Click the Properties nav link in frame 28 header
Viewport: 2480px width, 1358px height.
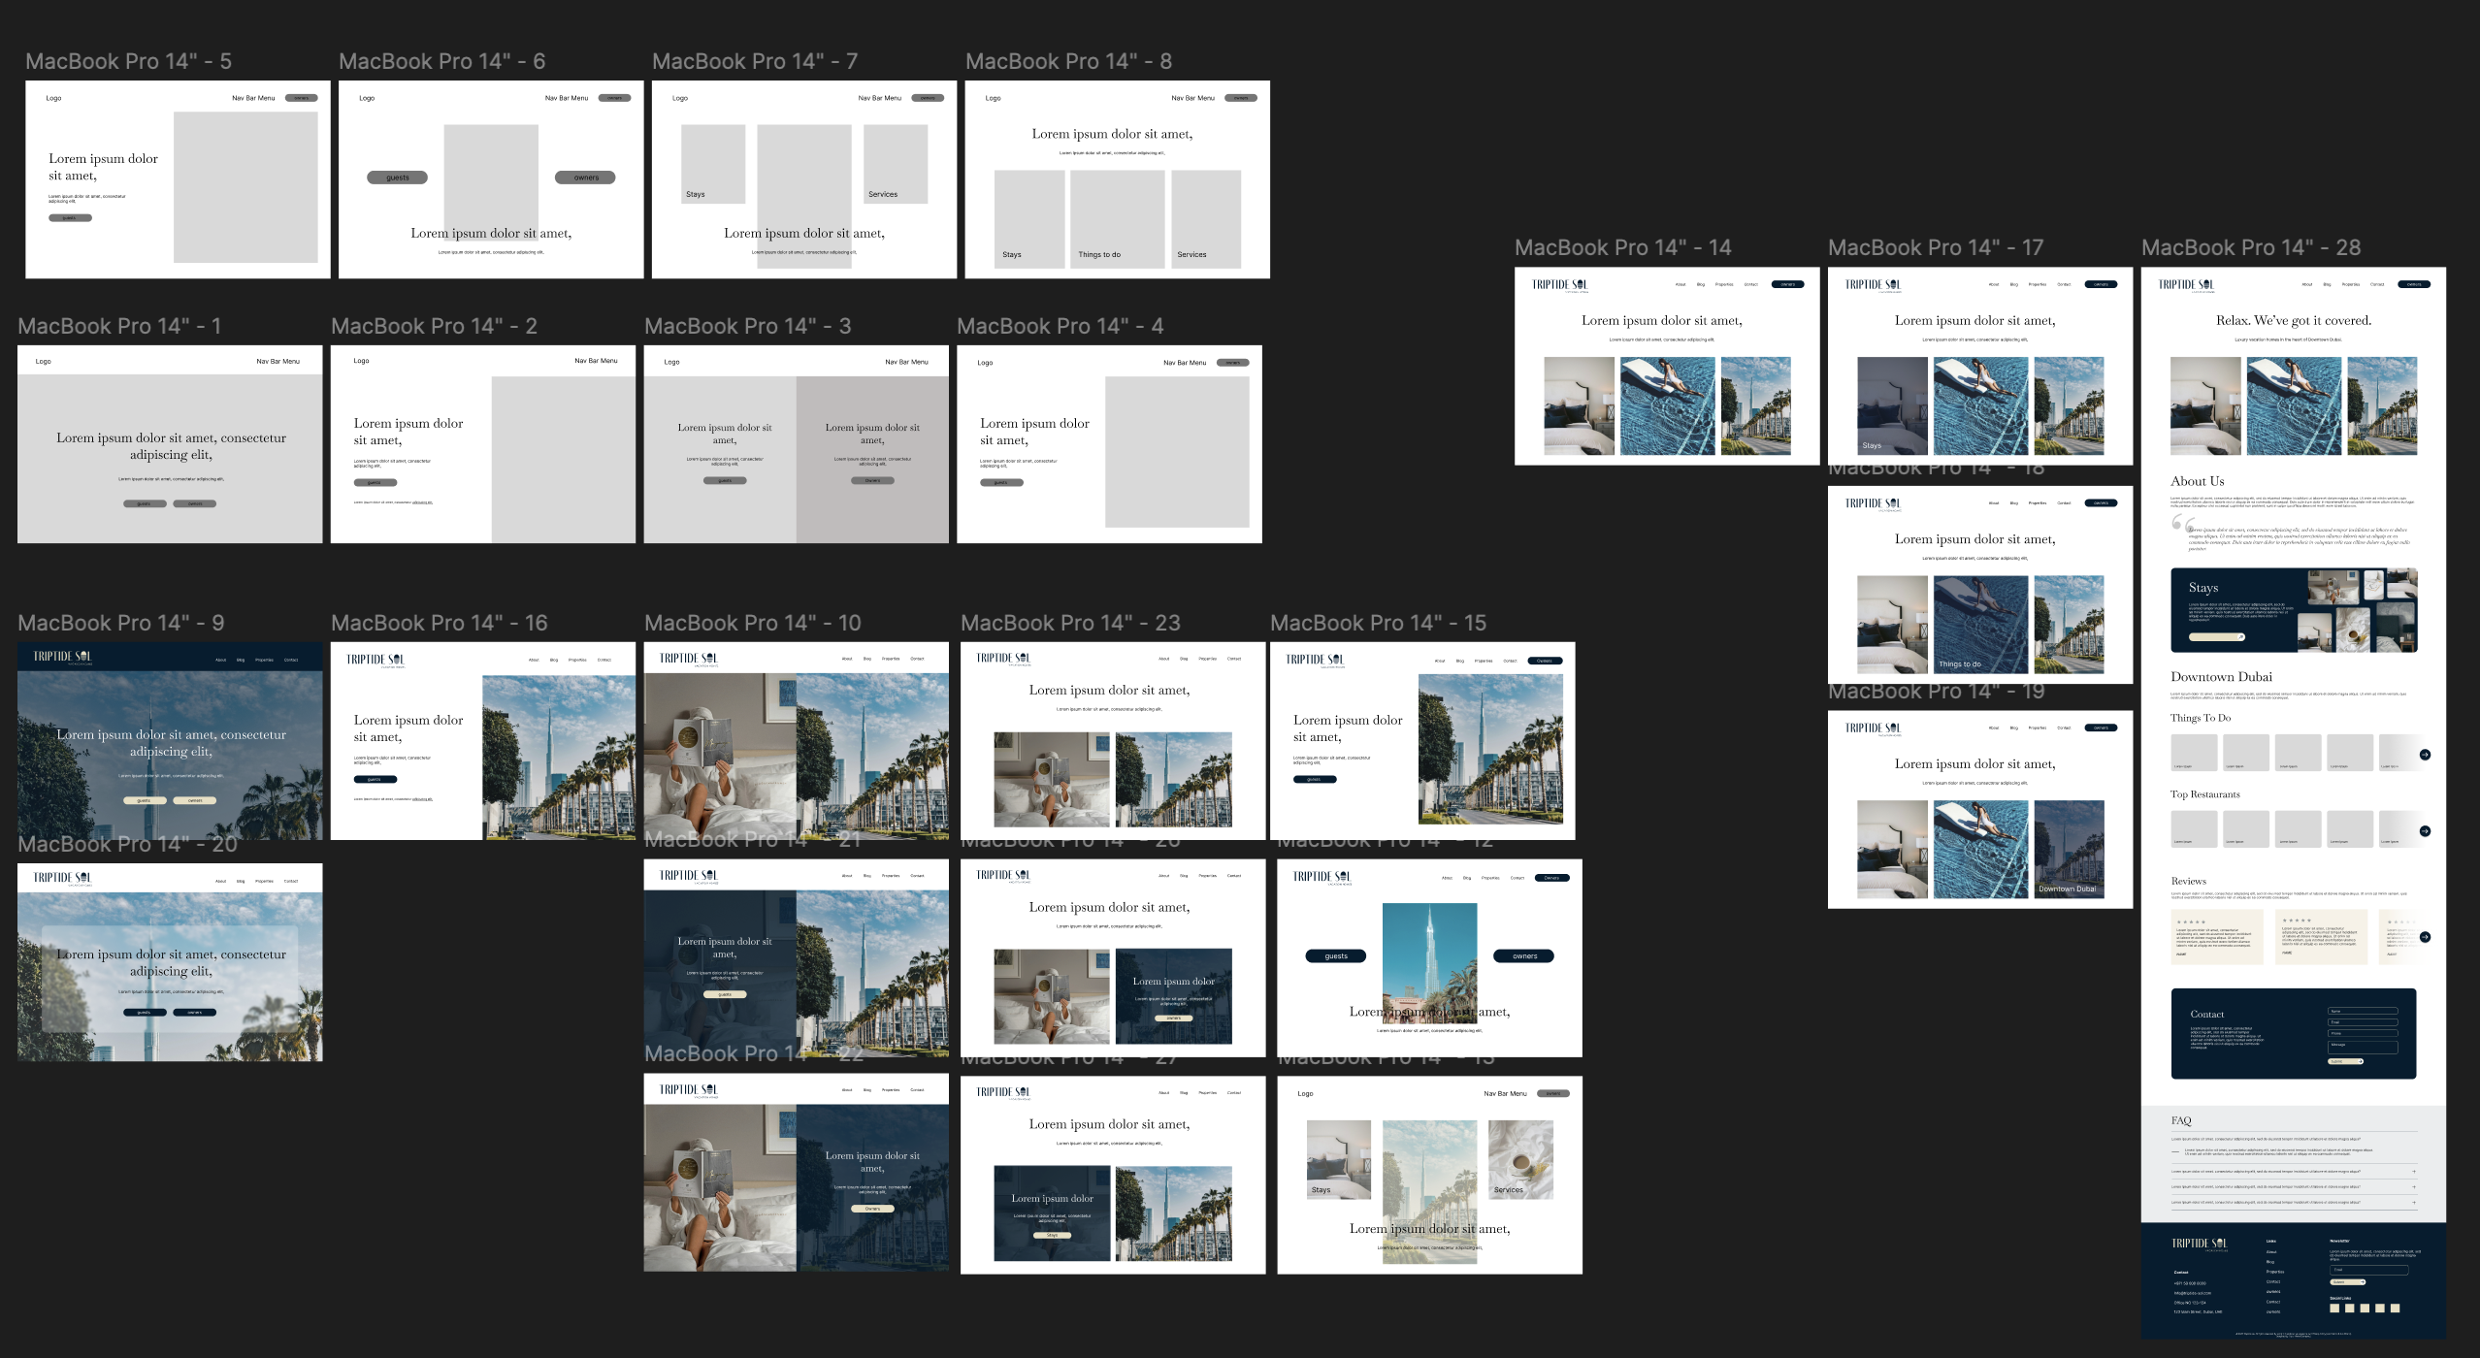tap(2351, 285)
